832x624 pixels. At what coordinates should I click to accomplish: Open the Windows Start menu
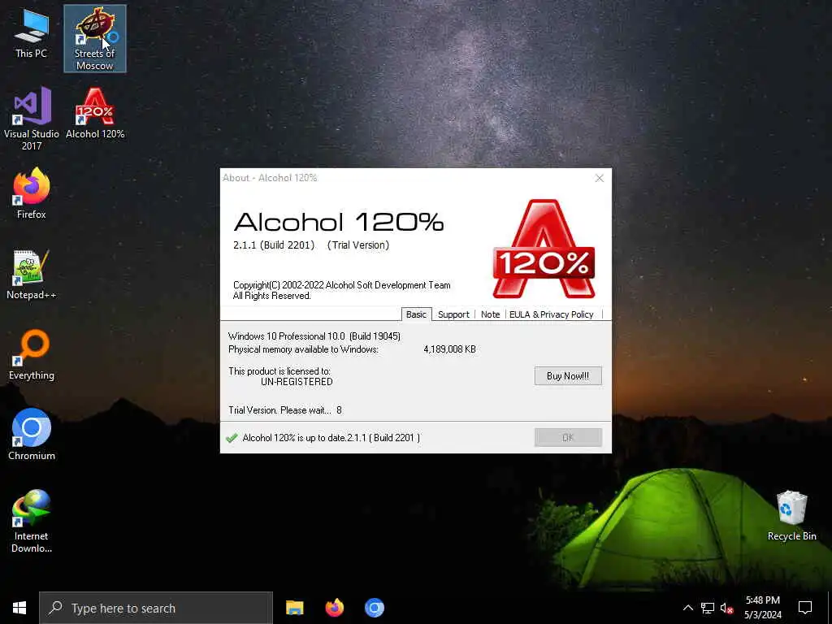click(x=19, y=608)
